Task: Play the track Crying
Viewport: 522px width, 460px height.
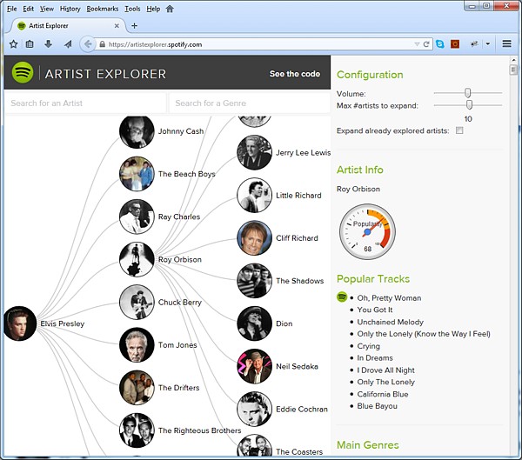Action: tap(368, 346)
